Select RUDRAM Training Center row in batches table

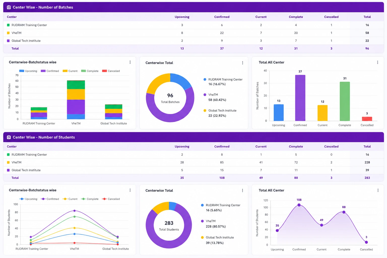coord(193,25)
